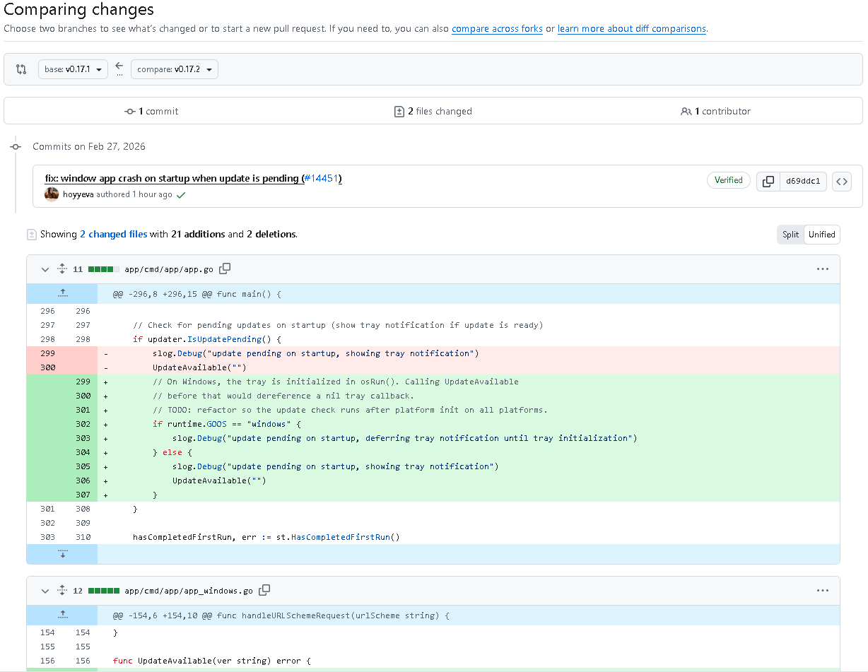This screenshot has width=868, height=672.
Task: Switch diff view to Unified
Action: click(x=822, y=235)
